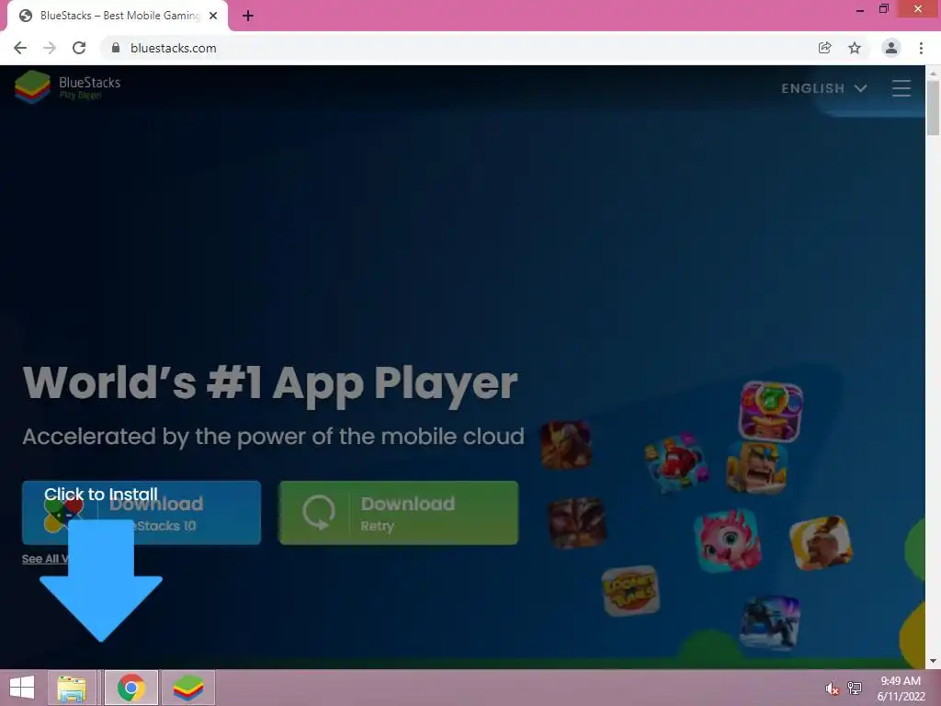Click the green Download Retry button
The width and height of the screenshot is (941, 706).
point(399,513)
